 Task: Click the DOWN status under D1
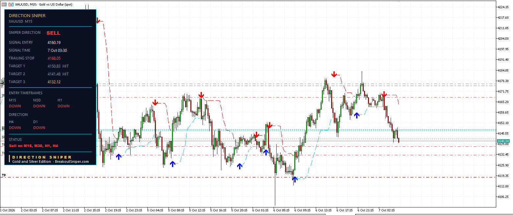coord(39,128)
